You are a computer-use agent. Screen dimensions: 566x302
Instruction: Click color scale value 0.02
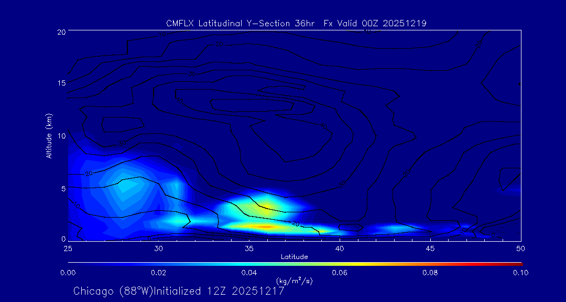(158, 273)
